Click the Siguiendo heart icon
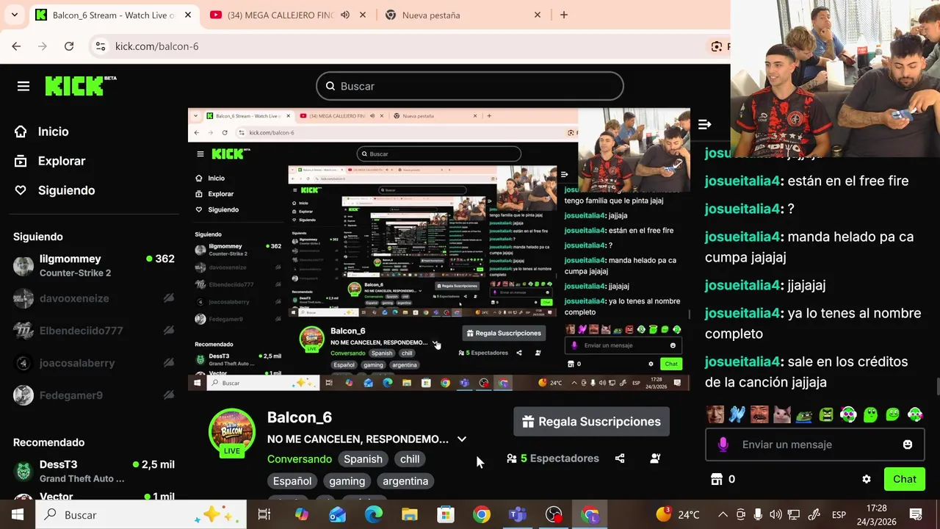Screen dimensions: 940x529 [21, 190]
